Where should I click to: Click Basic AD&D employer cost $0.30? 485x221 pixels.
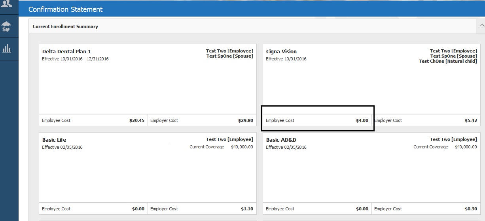tap(470, 209)
